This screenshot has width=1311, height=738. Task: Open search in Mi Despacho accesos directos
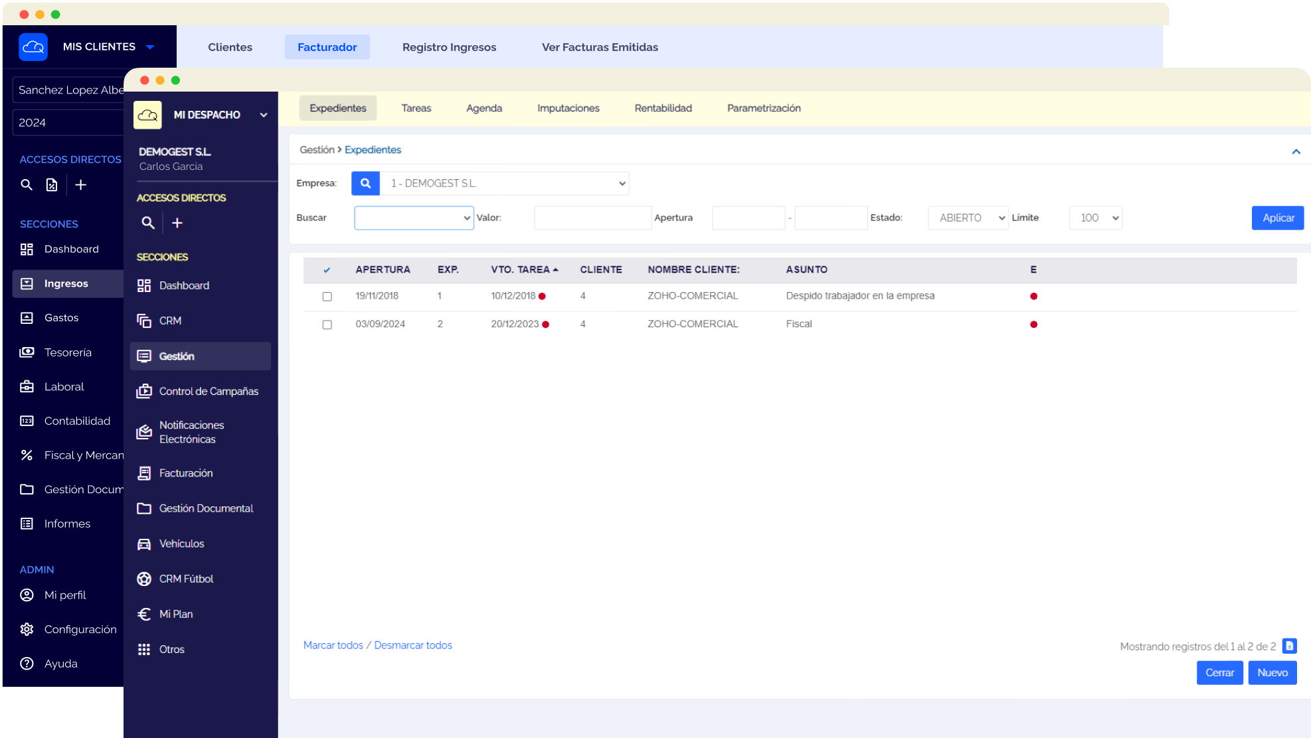[x=148, y=223]
